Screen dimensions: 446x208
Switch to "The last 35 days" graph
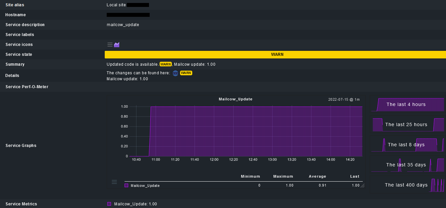click(407, 165)
